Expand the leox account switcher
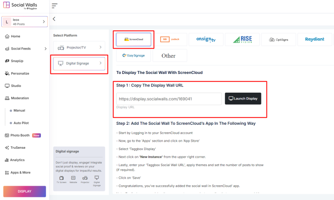Viewport: 334px width, 200px height. click(x=24, y=22)
